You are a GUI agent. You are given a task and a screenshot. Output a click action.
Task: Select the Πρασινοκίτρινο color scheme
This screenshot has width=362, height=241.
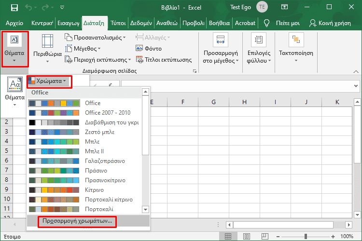(x=85, y=180)
